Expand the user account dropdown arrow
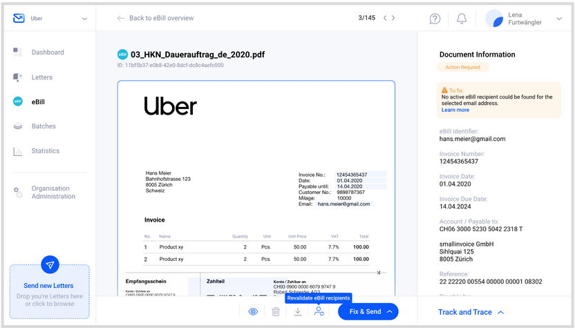 click(x=559, y=19)
